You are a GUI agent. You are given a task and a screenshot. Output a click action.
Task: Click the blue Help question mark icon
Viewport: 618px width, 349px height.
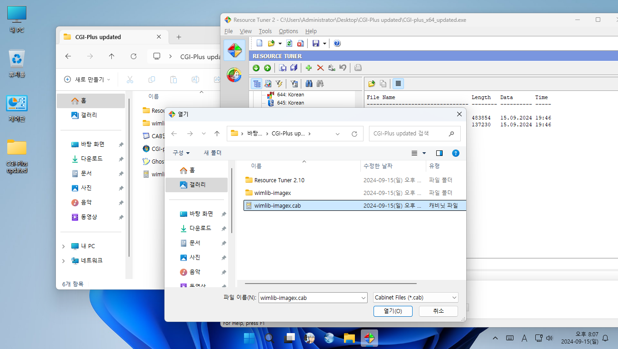pos(337,43)
